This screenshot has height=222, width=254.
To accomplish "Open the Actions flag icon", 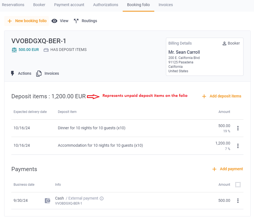I will click(x=12, y=73).
